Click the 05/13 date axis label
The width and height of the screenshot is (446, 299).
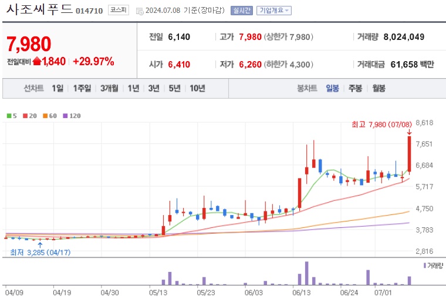coord(158,293)
